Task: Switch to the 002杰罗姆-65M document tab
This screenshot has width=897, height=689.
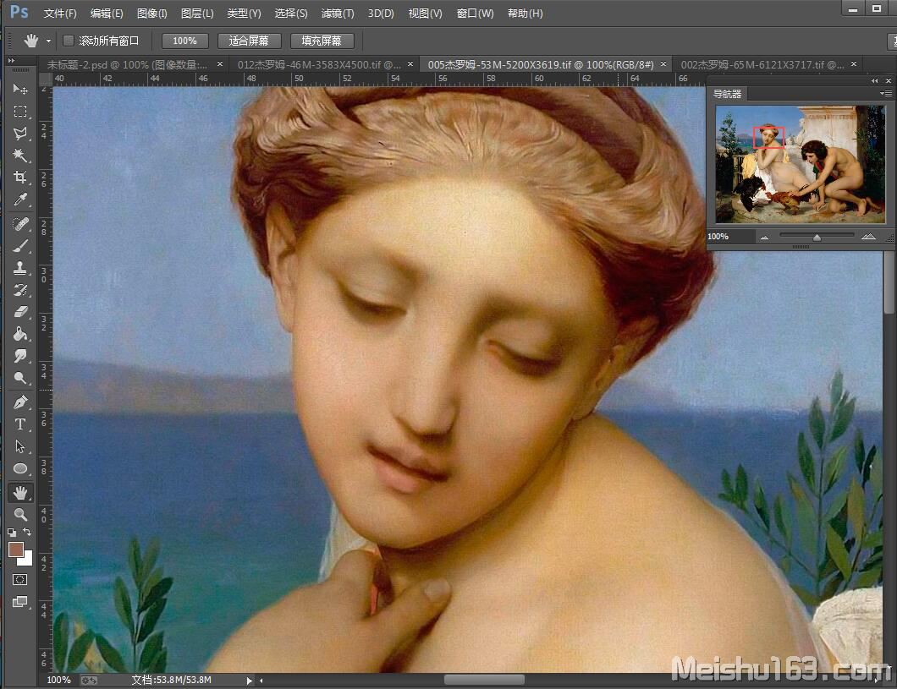Action: click(x=762, y=64)
